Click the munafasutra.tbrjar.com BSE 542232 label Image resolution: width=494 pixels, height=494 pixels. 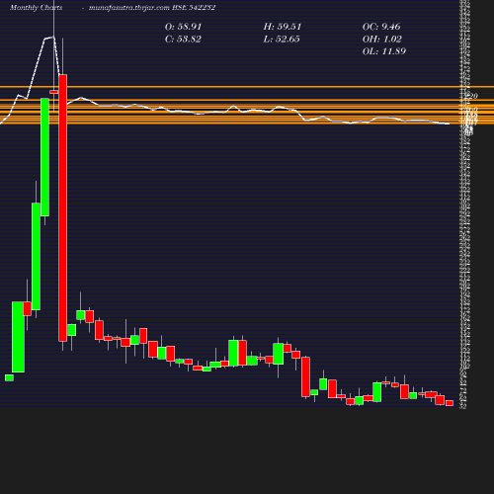click(x=152, y=8)
